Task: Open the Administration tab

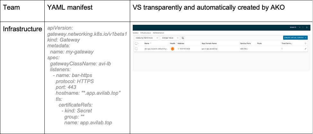Action: coord(158,33)
